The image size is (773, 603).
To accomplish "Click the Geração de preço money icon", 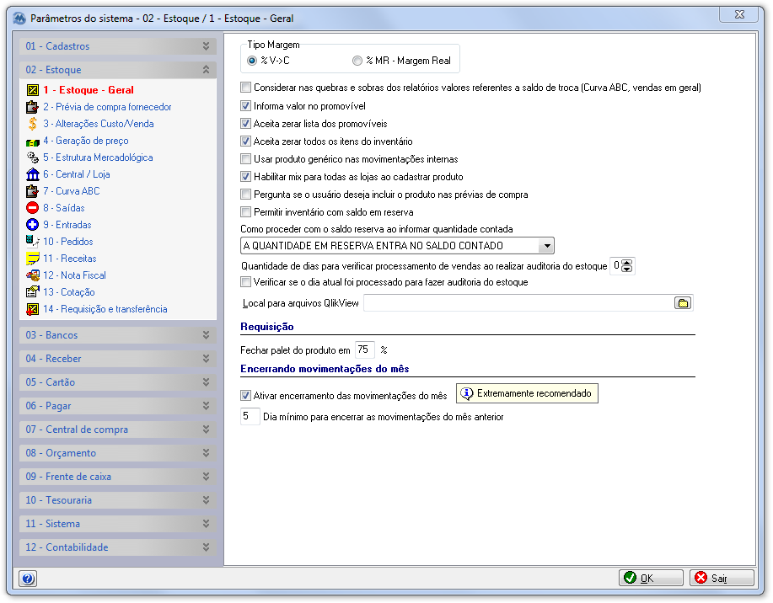I will click(33, 141).
